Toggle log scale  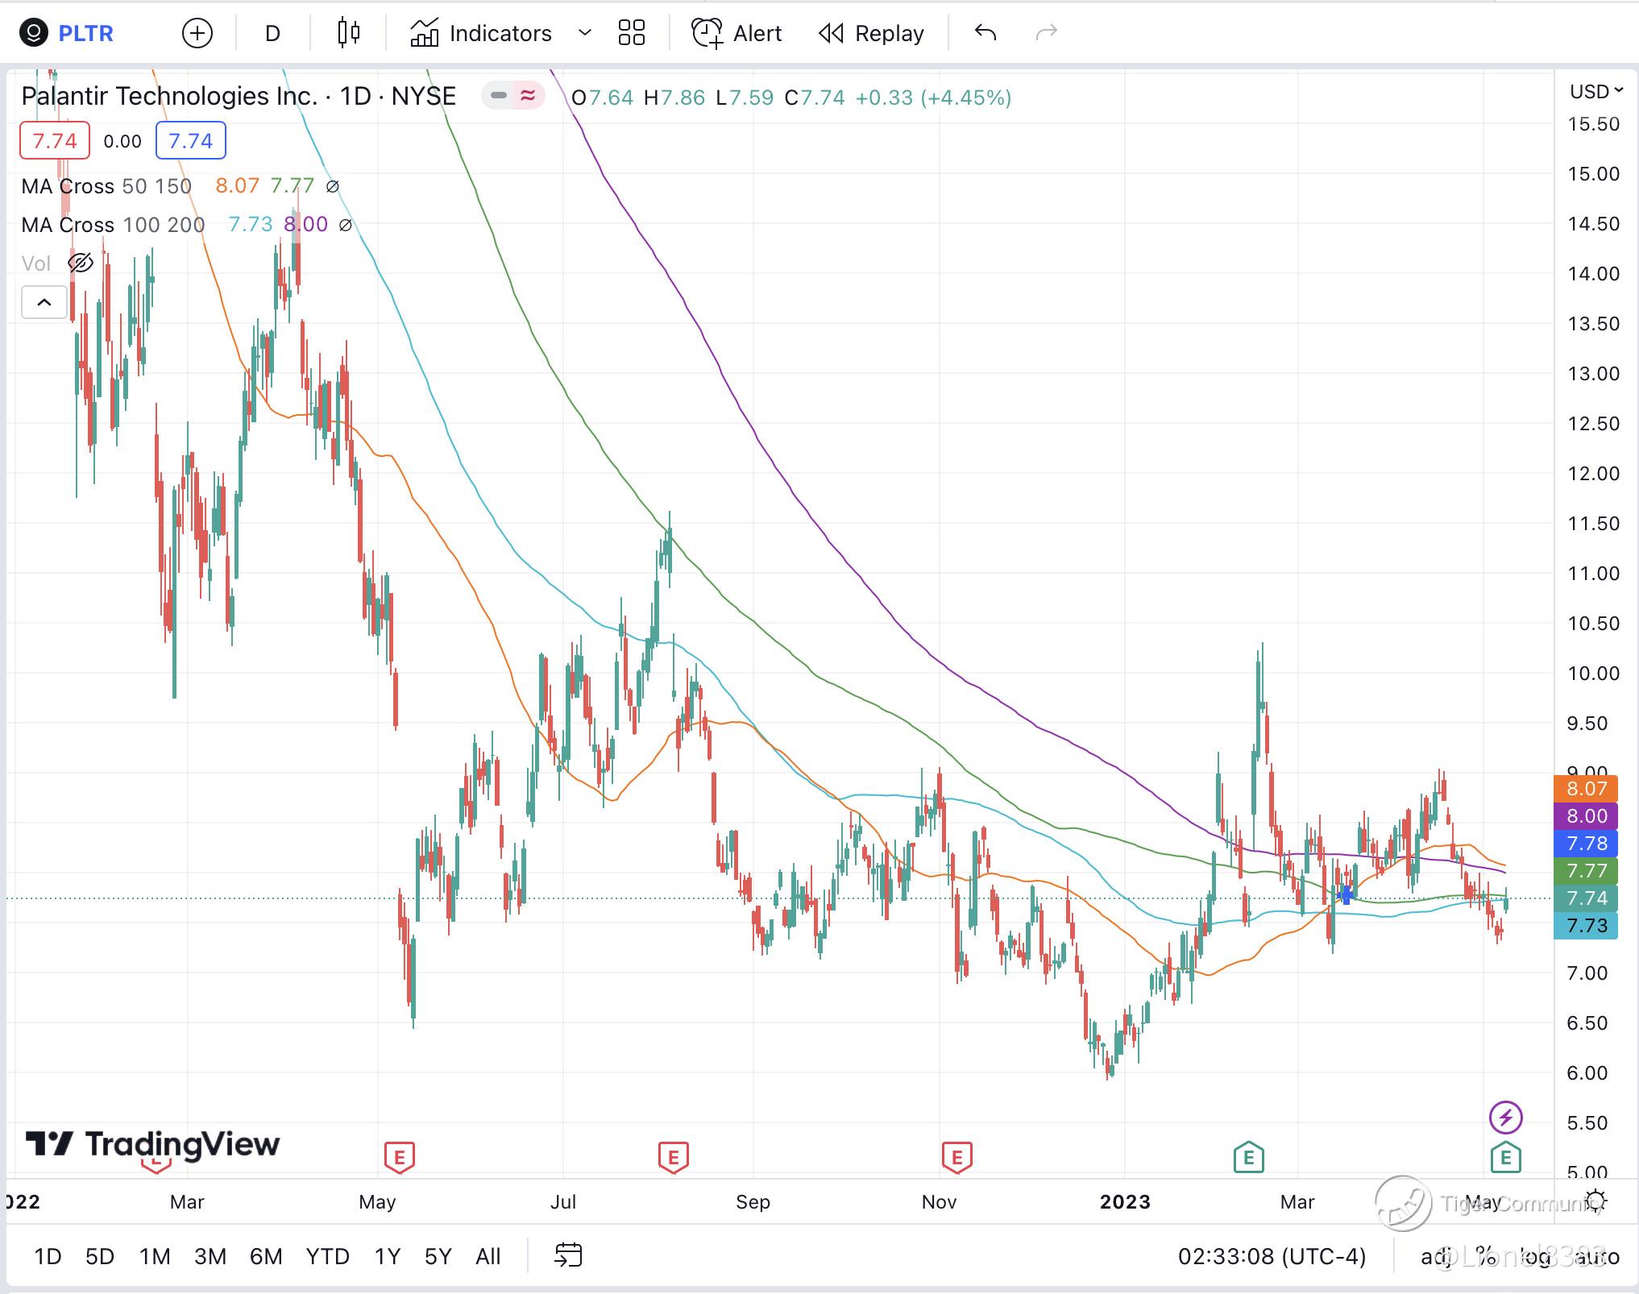tap(1534, 1256)
